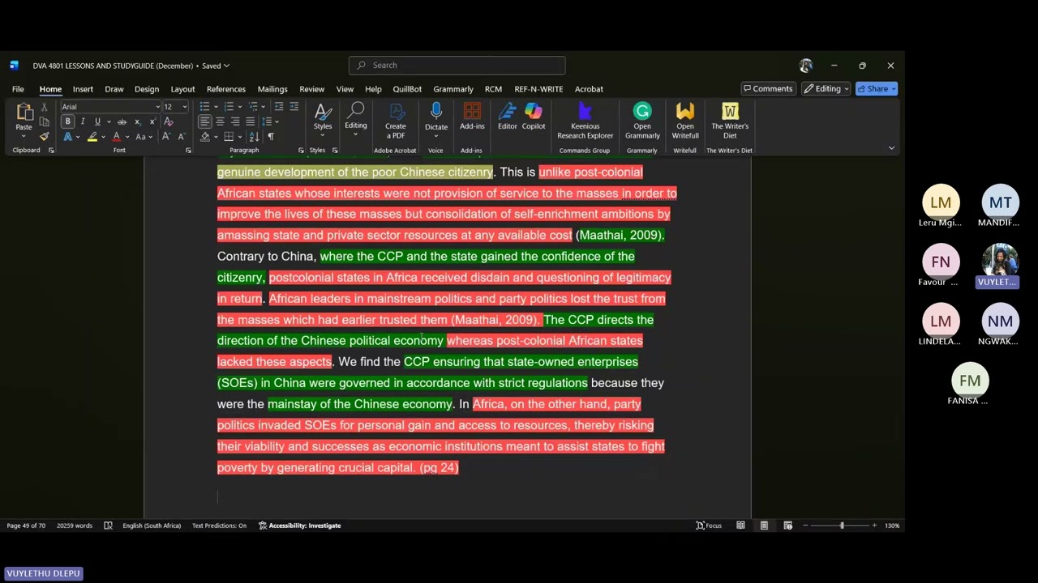Increase font size with Grow Font
This screenshot has height=583, width=1038.
click(x=166, y=137)
